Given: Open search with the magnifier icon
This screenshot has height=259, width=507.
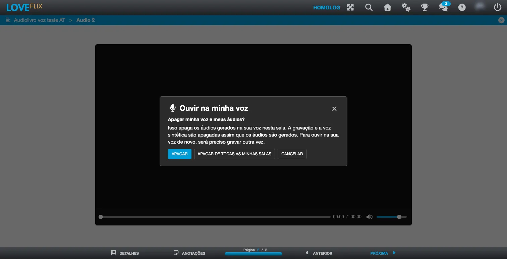Looking at the screenshot, I should (369, 7).
